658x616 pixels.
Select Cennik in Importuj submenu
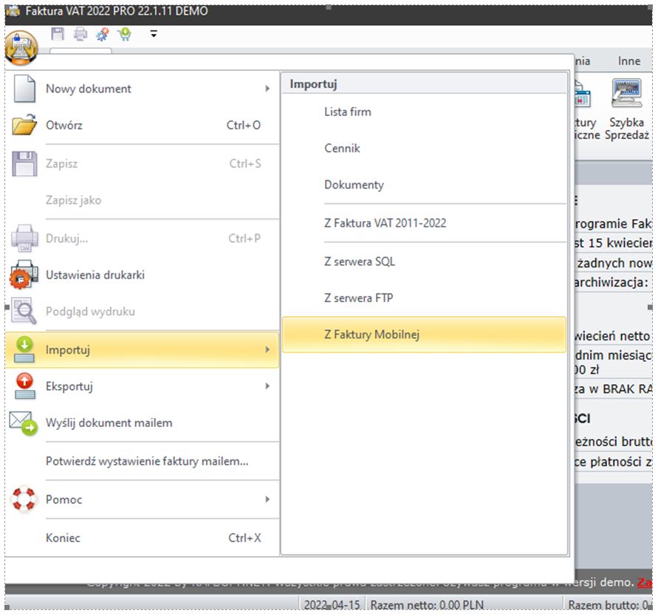(x=424, y=148)
